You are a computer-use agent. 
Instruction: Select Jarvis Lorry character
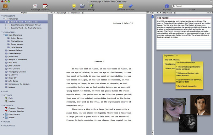13,56
